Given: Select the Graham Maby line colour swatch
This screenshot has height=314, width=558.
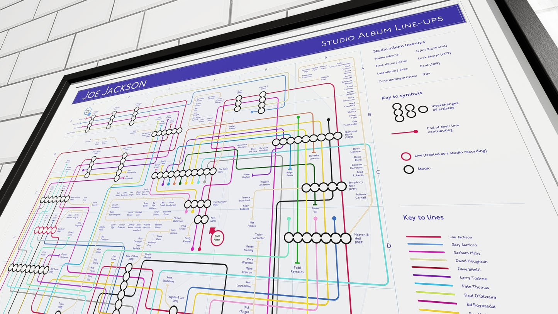Looking at the screenshot, I should [x=427, y=252].
